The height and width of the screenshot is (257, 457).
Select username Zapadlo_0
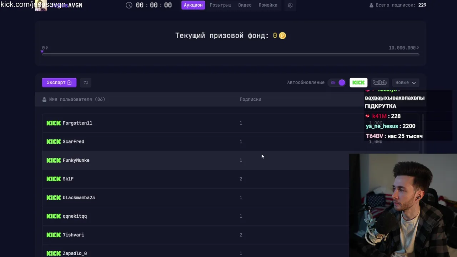(x=75, y=253)
